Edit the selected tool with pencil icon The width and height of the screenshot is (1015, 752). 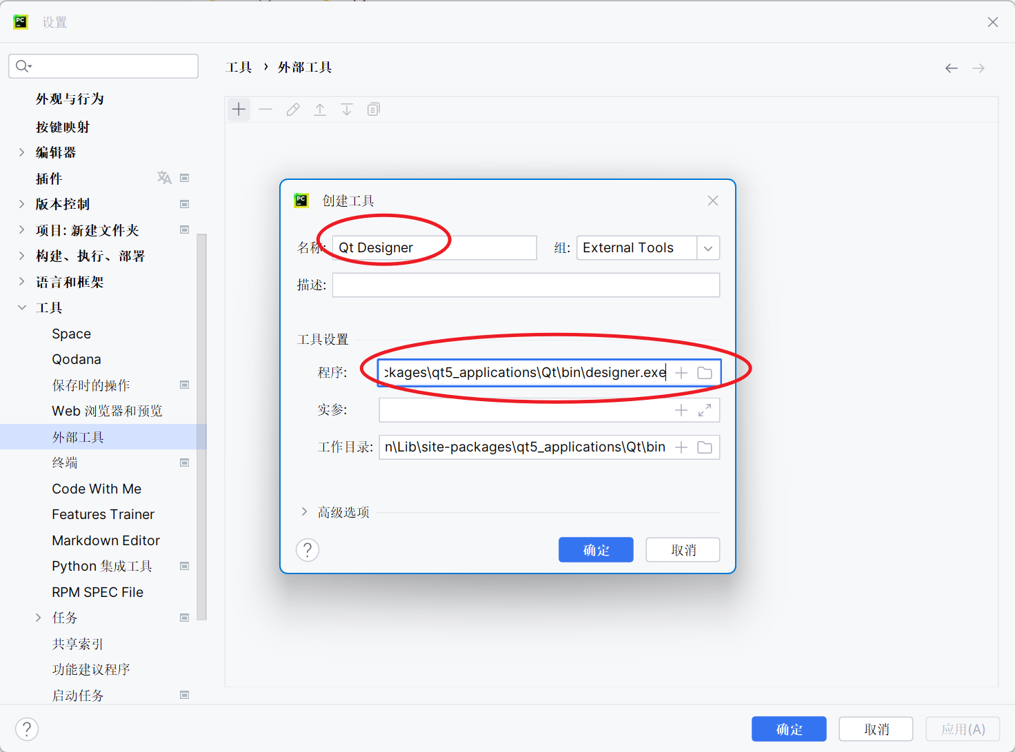tap(292, 109)
